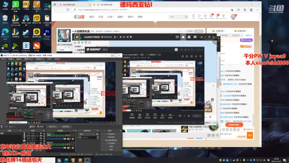Toggle lock on video capture device source
Screen dimensions: 289x163
(x=44, y=141)
